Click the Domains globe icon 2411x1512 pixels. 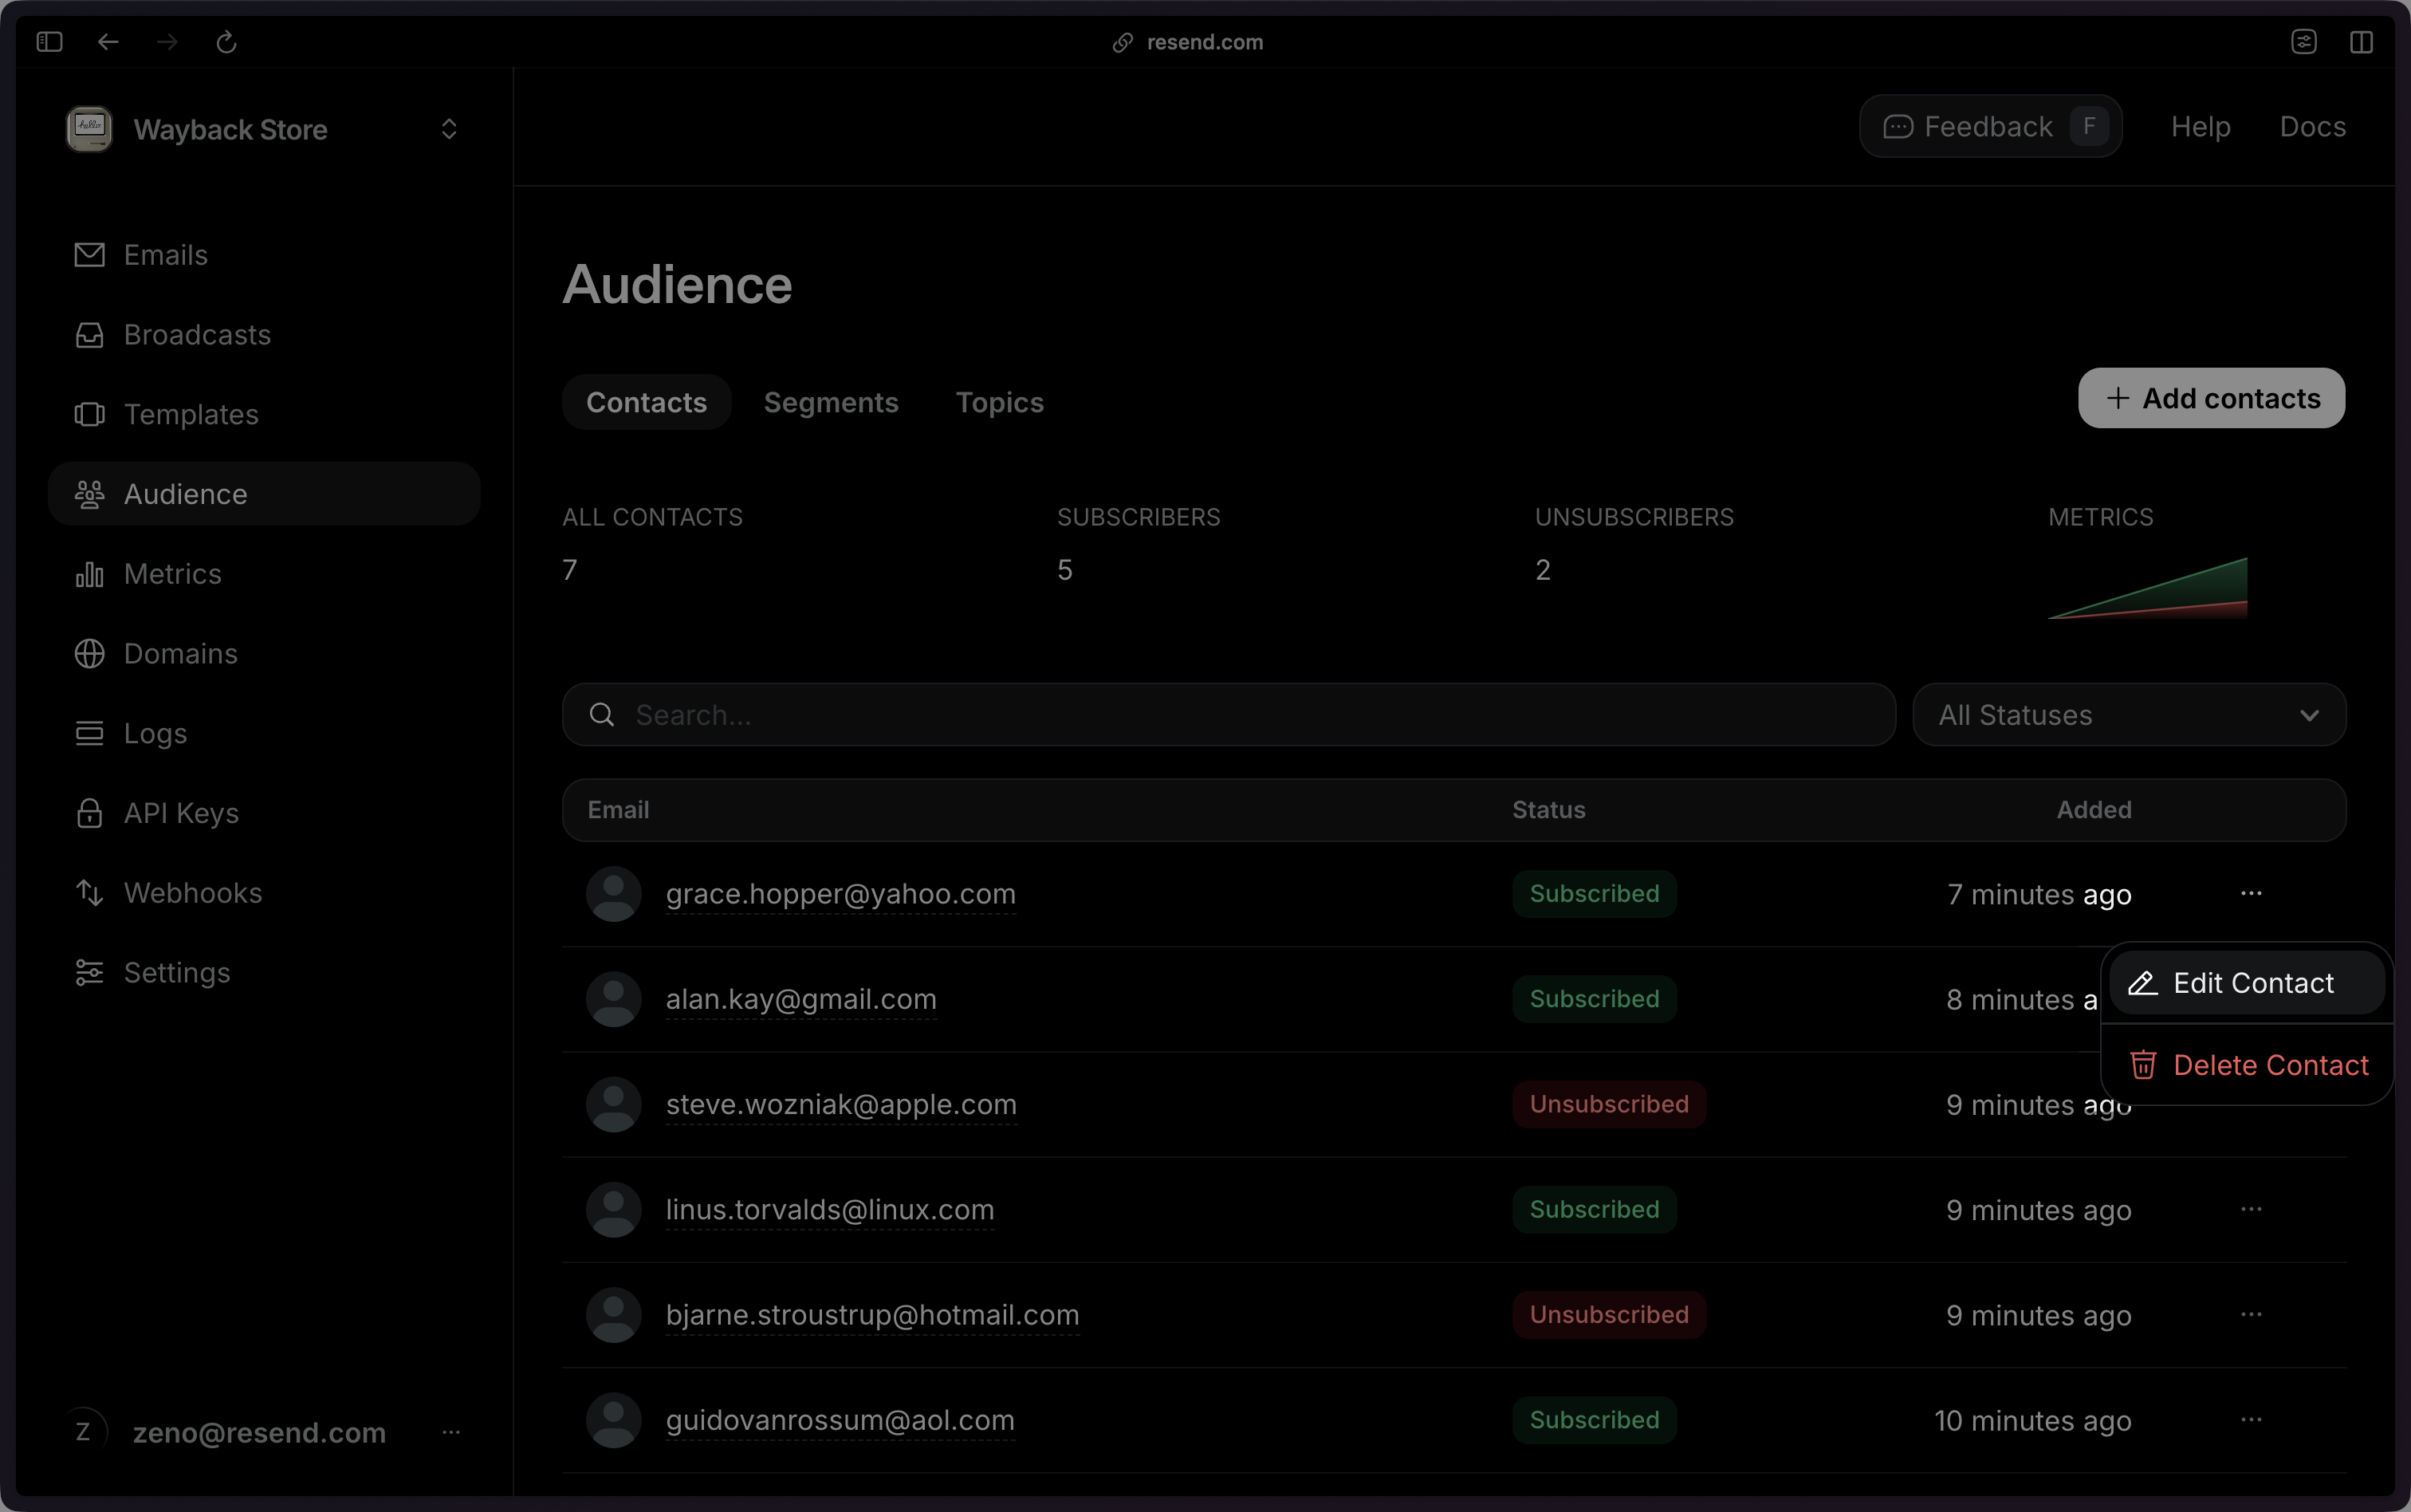[x=89, y=654]
